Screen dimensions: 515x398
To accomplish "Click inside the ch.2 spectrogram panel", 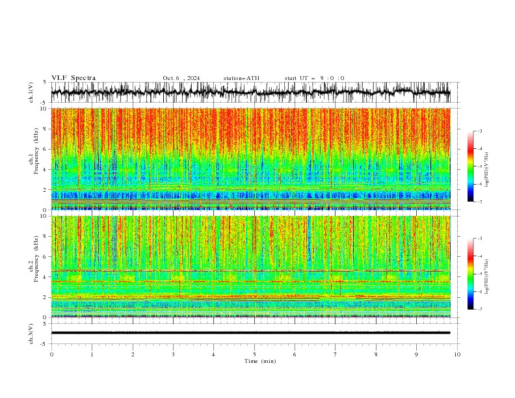I will click(x=250, y=267).
